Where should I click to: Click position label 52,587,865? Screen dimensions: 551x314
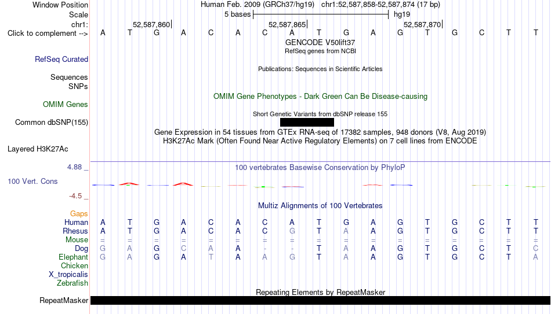tap(287, 24)
